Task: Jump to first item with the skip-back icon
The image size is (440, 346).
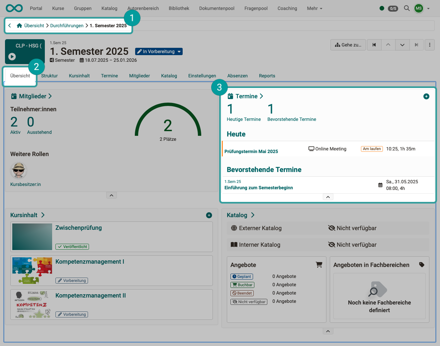Action: [374, 45]
